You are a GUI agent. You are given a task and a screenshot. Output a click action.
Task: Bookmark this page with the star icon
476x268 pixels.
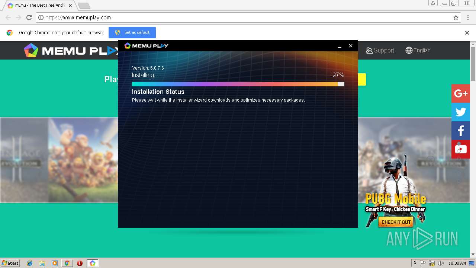point(456,17)
